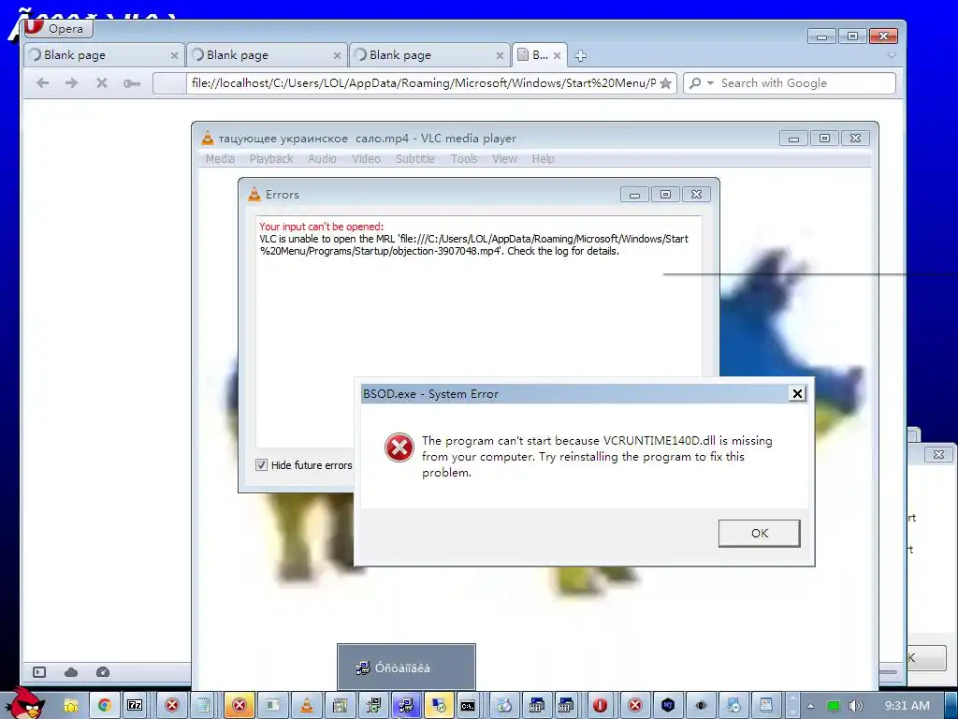The width and height of the screenshot is (958, 719).
Task: Open the Angry Birds start button
Action: (x=24, y=703)
